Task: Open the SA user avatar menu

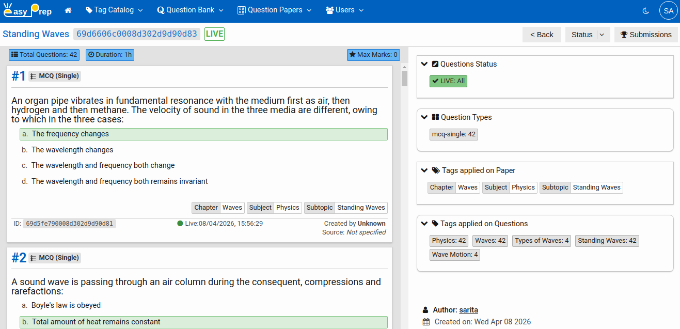Action: [668, 11]
